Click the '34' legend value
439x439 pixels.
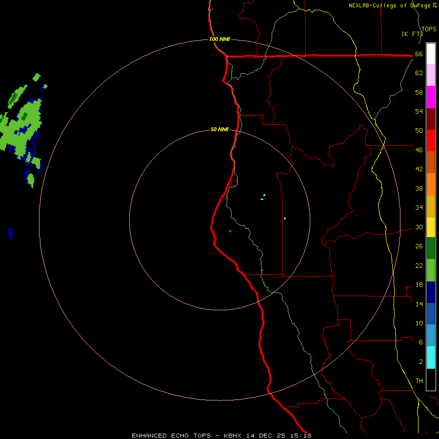(x=419, y=207)
